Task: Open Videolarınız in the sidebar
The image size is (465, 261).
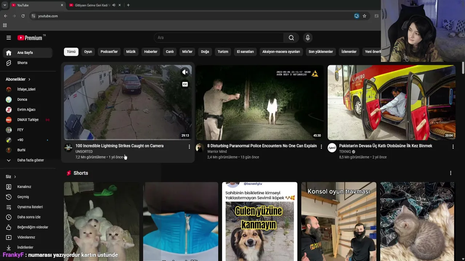Action: pyautogui.click(x=28, y=237)
